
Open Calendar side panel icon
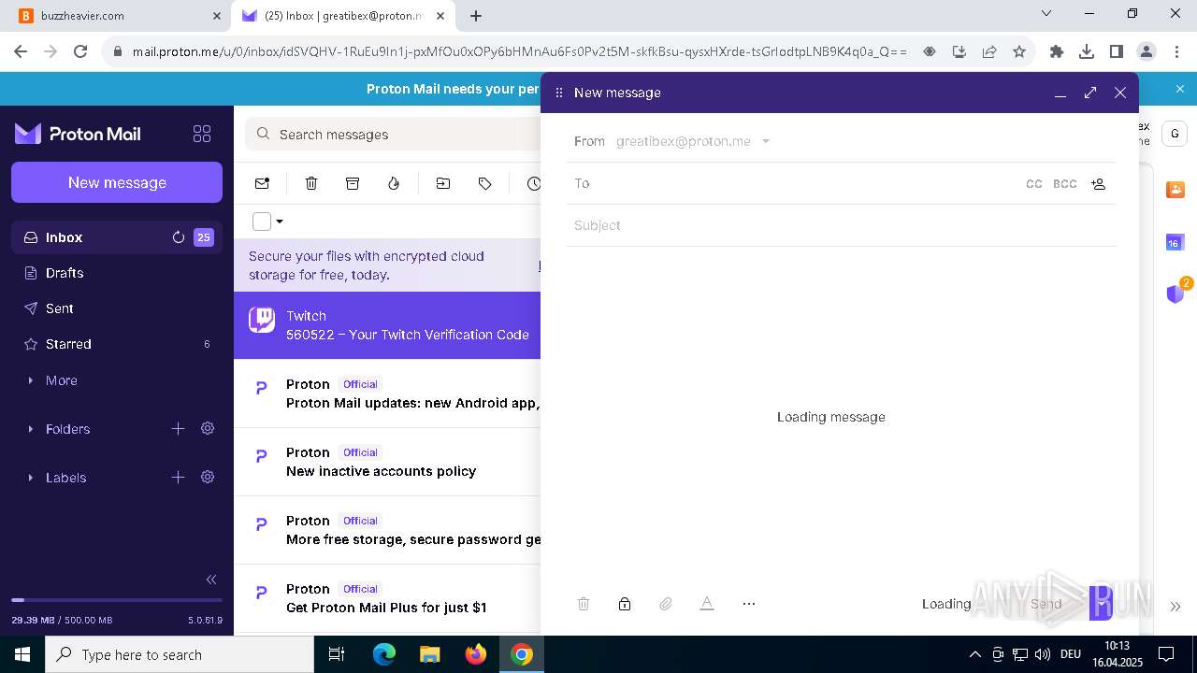click(1175, 242)
